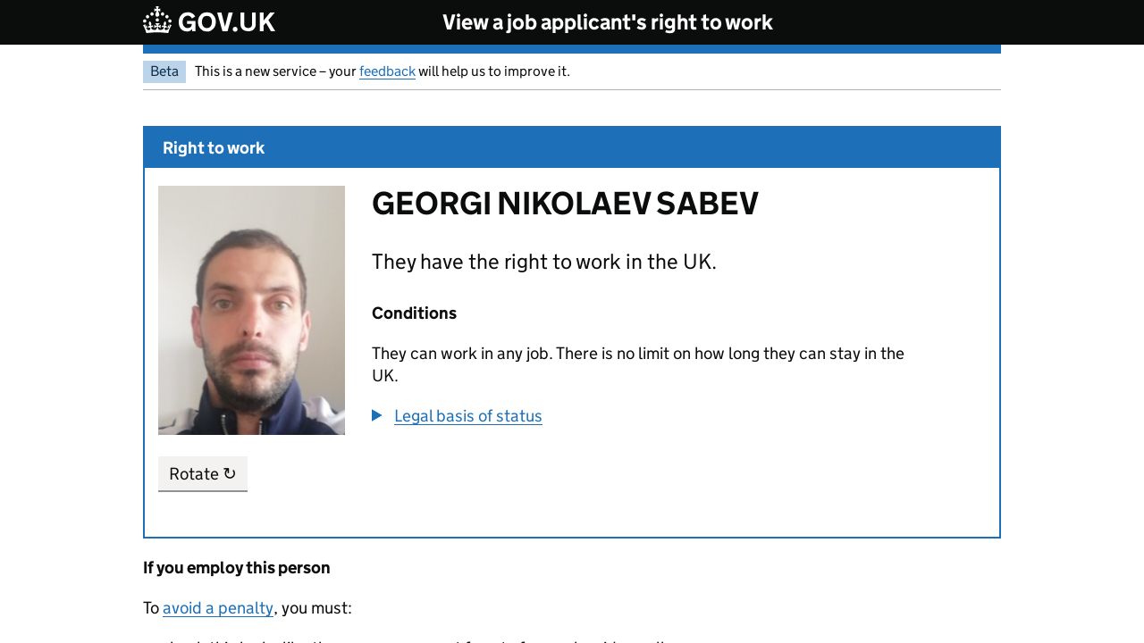Click the "They can work in any job" paragraph
Image resolution: width=1144 pixels, height=643 pixels.
coord(637,354)
